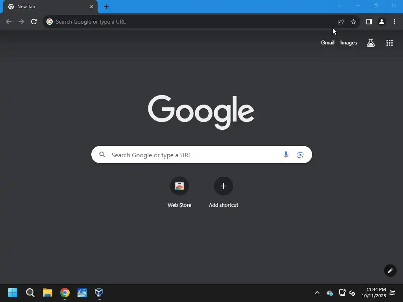Open the notifications bell icon
403x302 pixels.
tap(392, 293)
